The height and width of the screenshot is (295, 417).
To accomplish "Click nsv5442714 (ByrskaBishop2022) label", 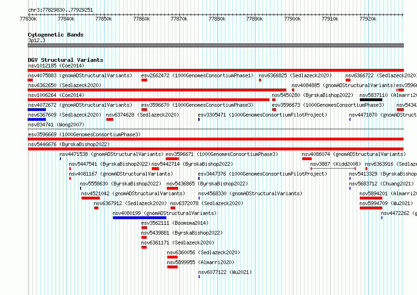I will click(x=192, y=164).
